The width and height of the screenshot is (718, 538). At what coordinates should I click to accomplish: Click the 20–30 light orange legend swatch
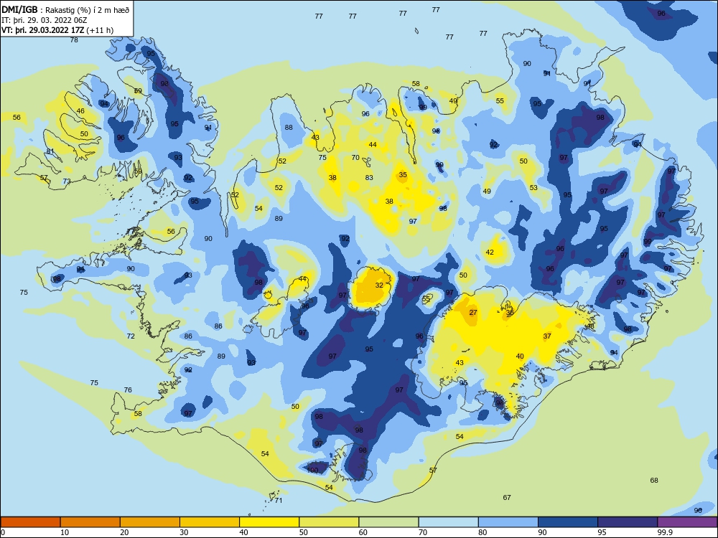(x=150, y=522)
